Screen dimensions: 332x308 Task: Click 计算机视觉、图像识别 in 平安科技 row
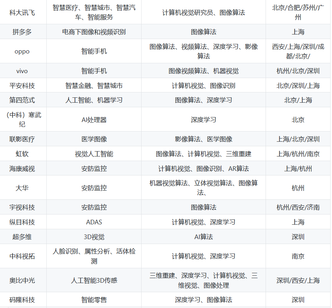click(203, 85)
